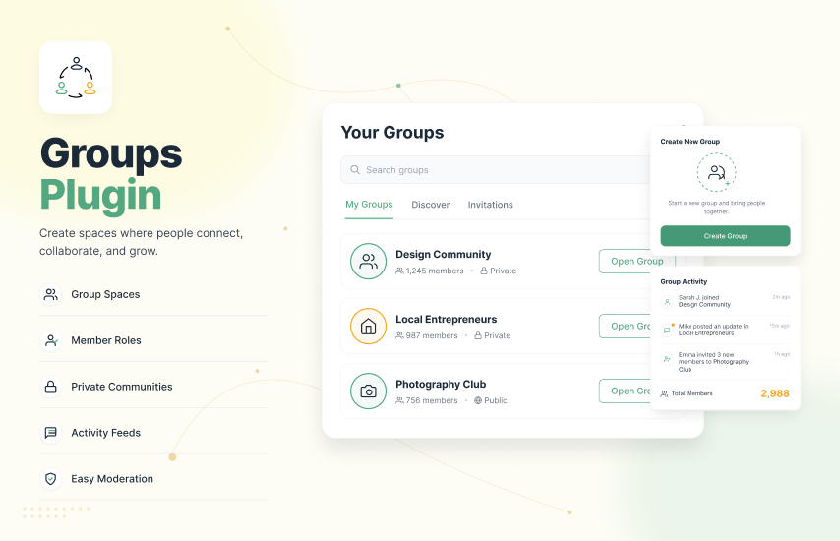840x541 pixels.
Task: Click the 2,988 total members value
Action: [775, 393]
